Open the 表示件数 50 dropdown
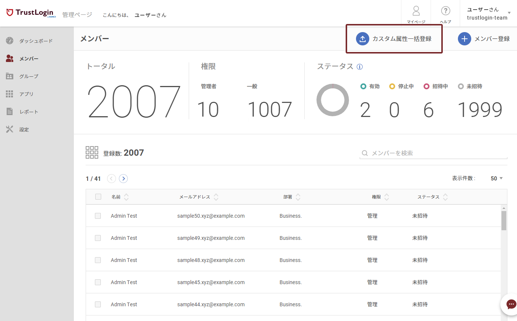 pyautogui.click(x=497, y=179)
